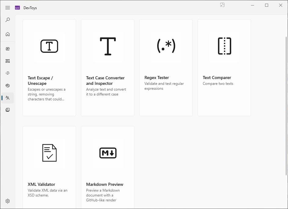This screenshot has height=209, width=288.
Task: Open XML Validator tool title
Action: [41, 184]
